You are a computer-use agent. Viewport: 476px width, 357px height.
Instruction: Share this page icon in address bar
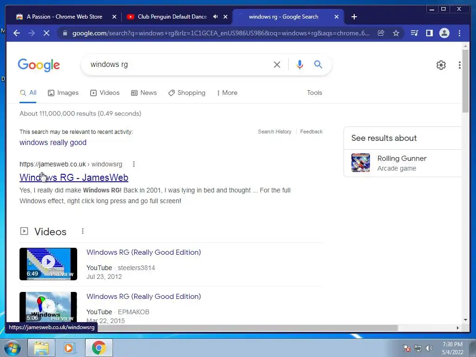coord(381,33)
